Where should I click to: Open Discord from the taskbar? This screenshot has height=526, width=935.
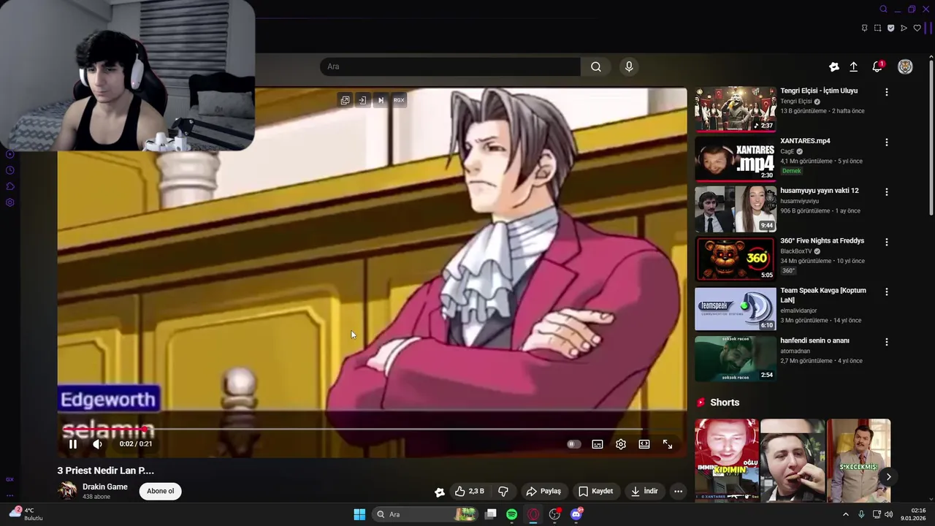click(x=576, y=514)
